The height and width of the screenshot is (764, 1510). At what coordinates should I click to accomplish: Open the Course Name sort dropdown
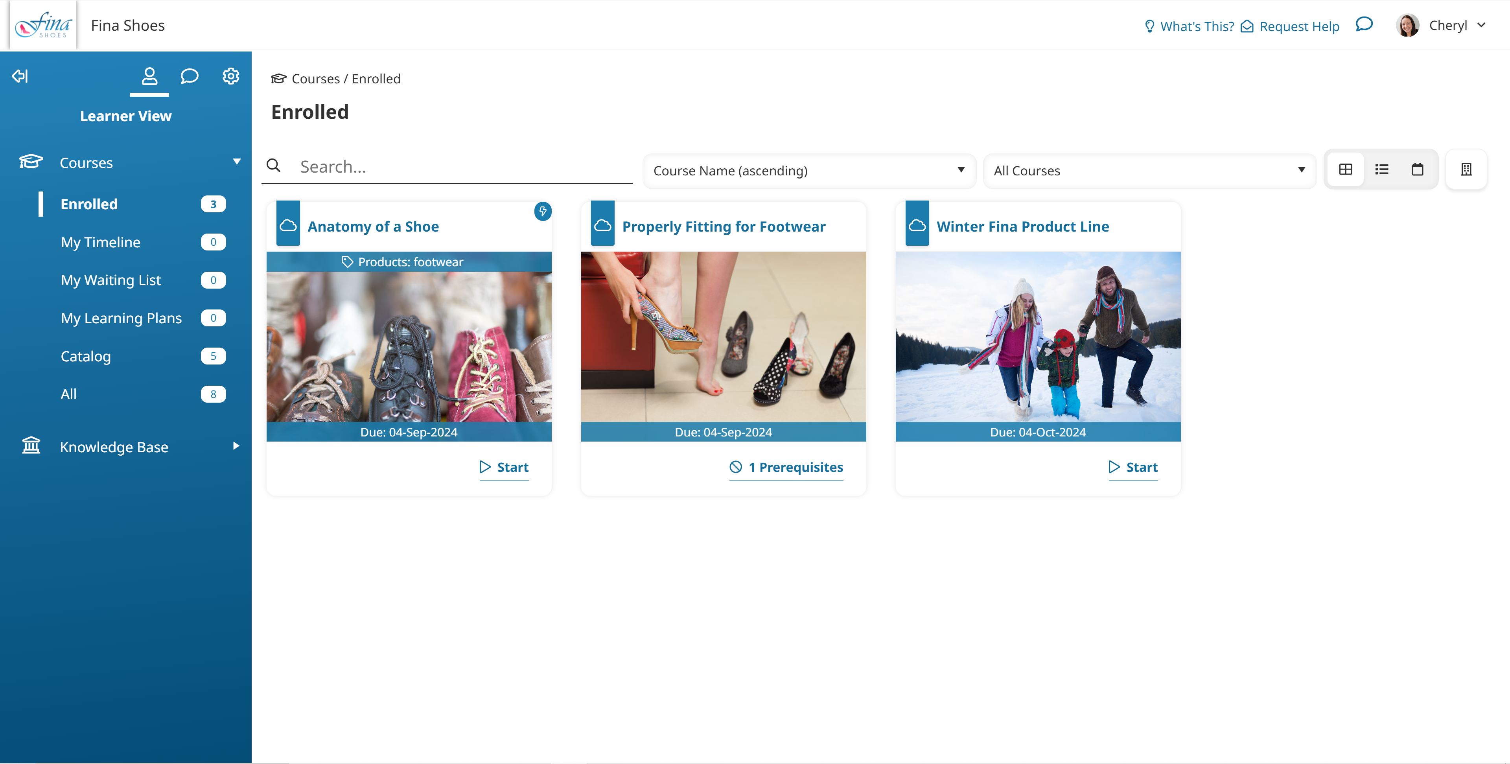pyautogui.click(x=809, y=171)
